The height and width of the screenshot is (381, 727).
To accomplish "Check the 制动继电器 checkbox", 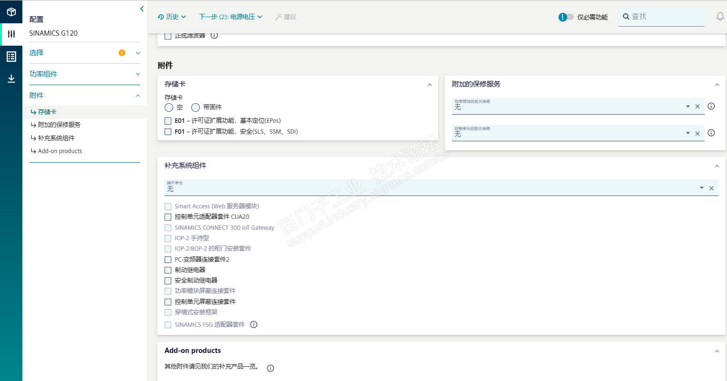I will click(168, 270).
